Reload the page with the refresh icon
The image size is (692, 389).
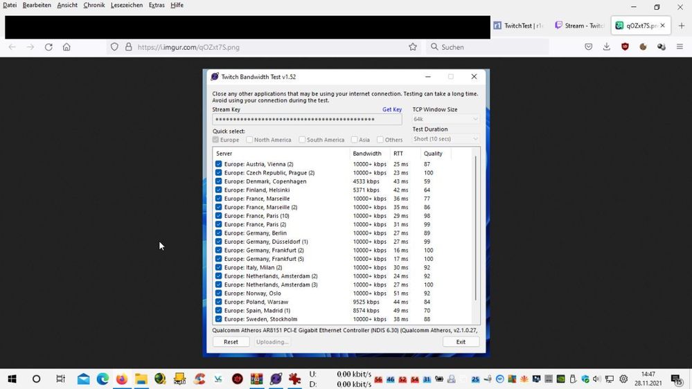click(x=48, y=47)
